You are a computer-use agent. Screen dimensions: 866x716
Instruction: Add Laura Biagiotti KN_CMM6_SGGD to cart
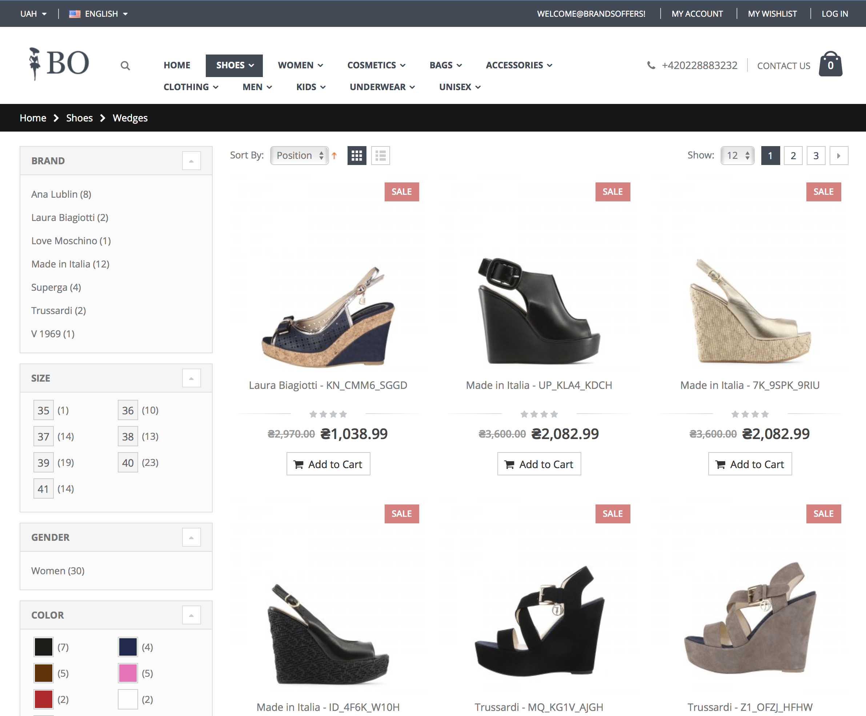tap(328, 464)
